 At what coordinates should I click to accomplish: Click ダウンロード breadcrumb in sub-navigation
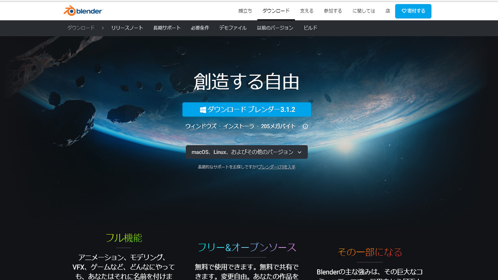pyautogui.click(x=81, y=28)
